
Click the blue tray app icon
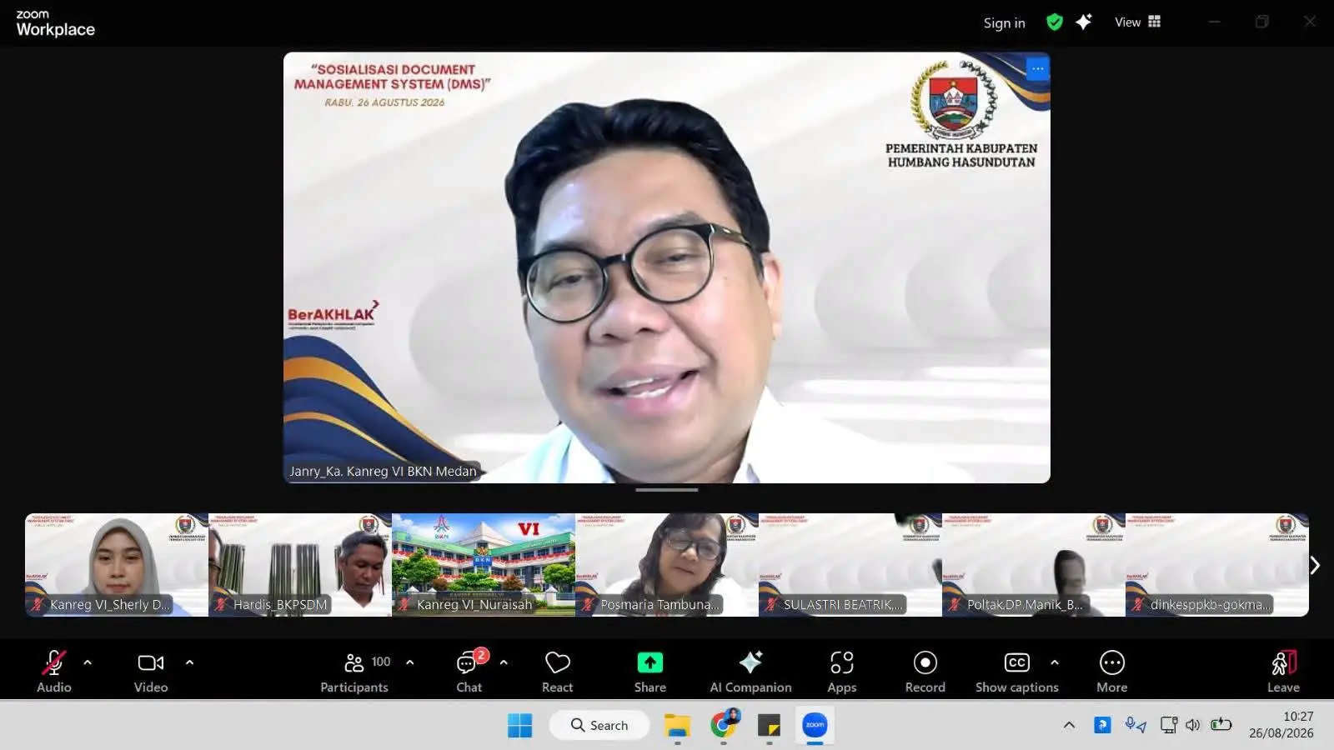point(1102,725)
